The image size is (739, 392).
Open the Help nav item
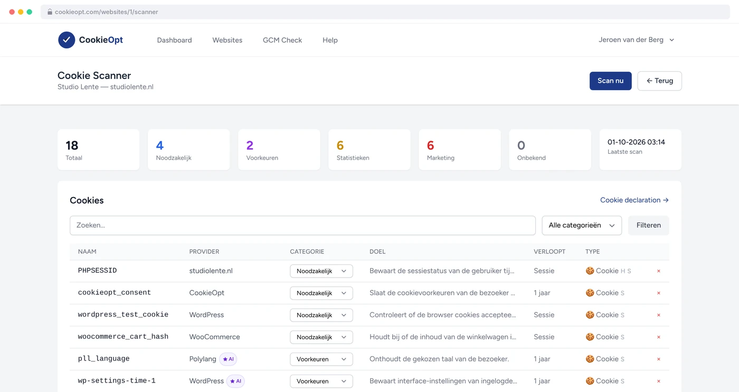point(330,40)
